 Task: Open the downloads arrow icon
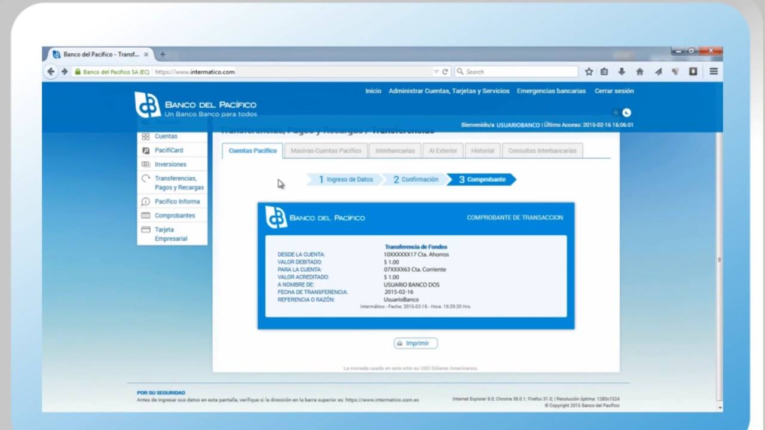[x=622, y=72]
